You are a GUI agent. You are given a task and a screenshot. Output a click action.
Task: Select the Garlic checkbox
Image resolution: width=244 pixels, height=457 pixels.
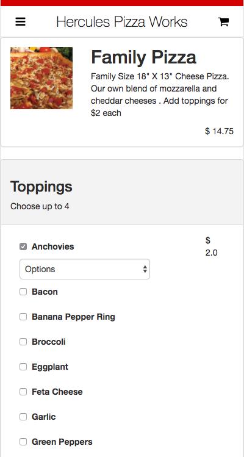click(23, 417)
